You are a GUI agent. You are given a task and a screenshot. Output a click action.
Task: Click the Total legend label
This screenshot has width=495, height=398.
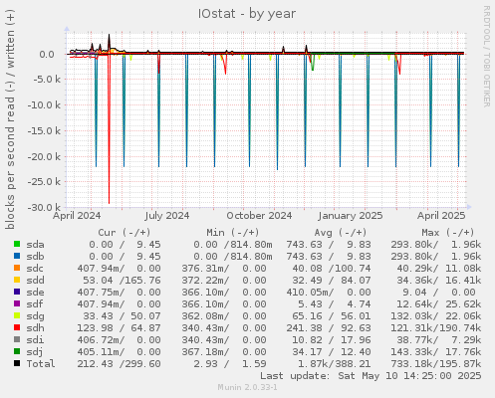click(x=41, y=364)
